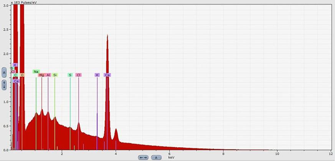Click the vertical up-down arrows scale button
Image resolution: width=335 pixels, height=161 pixels.
[x=4, y=85]
